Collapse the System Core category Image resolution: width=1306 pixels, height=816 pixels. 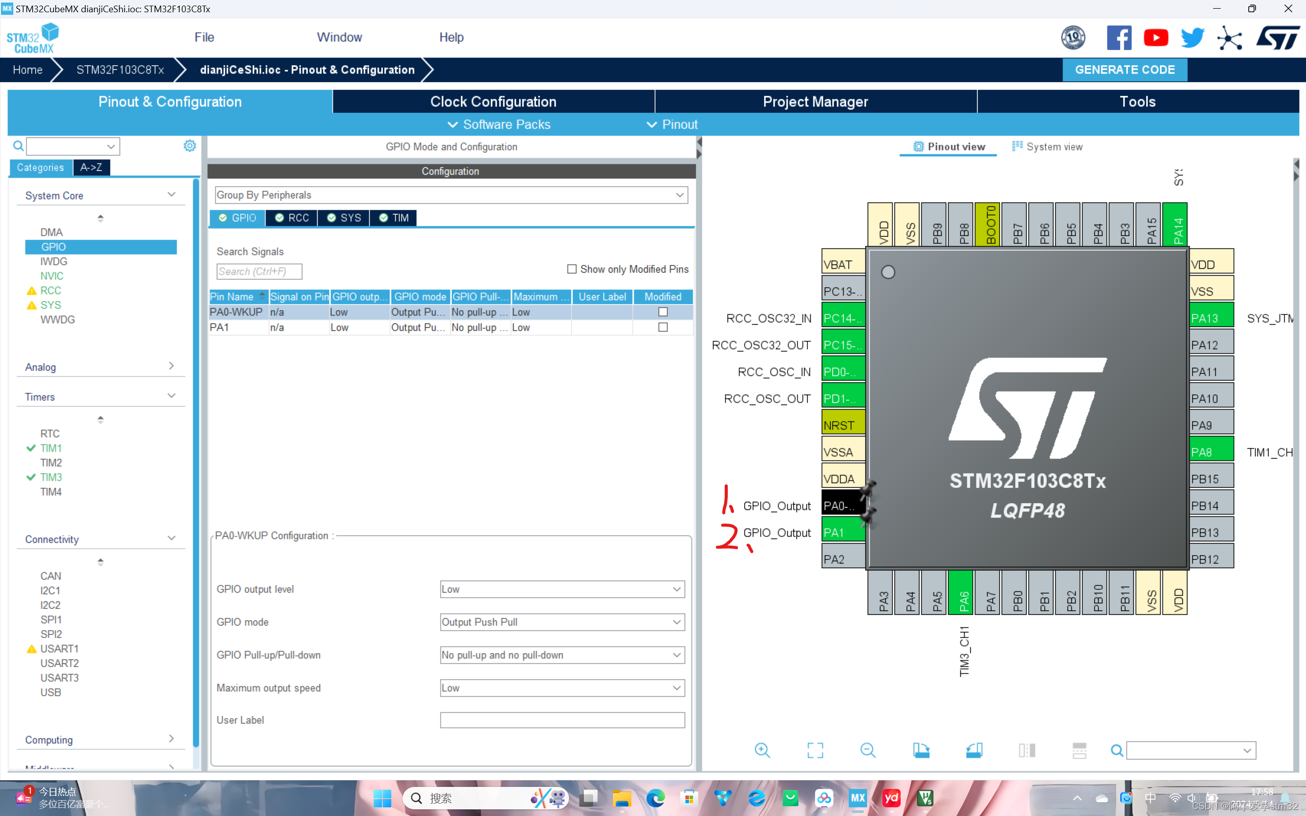[171, 194]
